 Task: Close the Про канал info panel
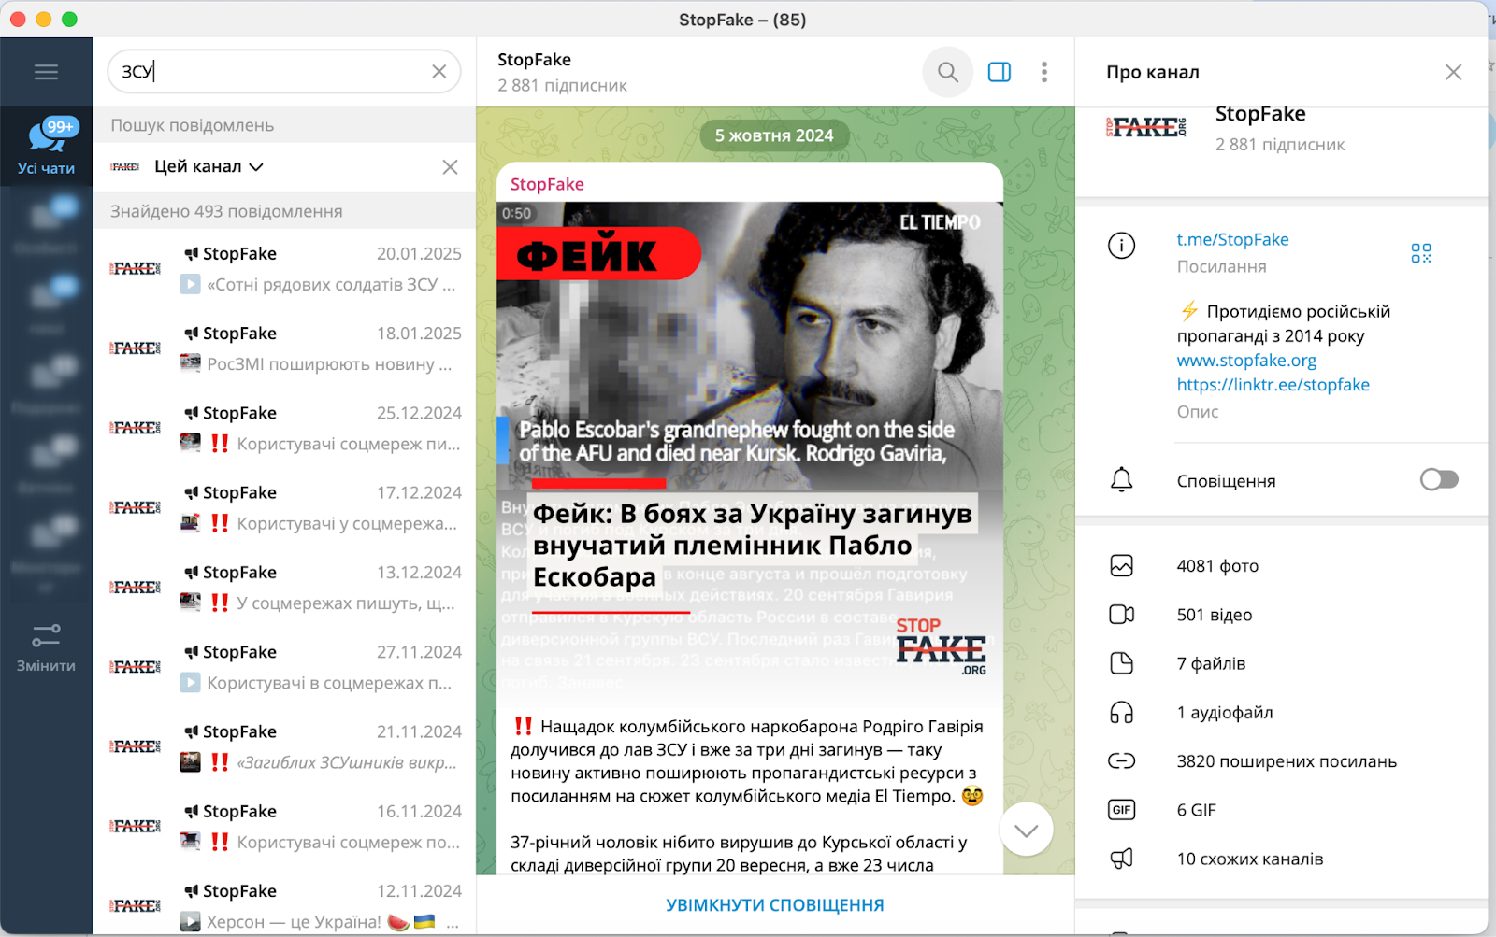pyautogui.click(x=1453, y=72)
